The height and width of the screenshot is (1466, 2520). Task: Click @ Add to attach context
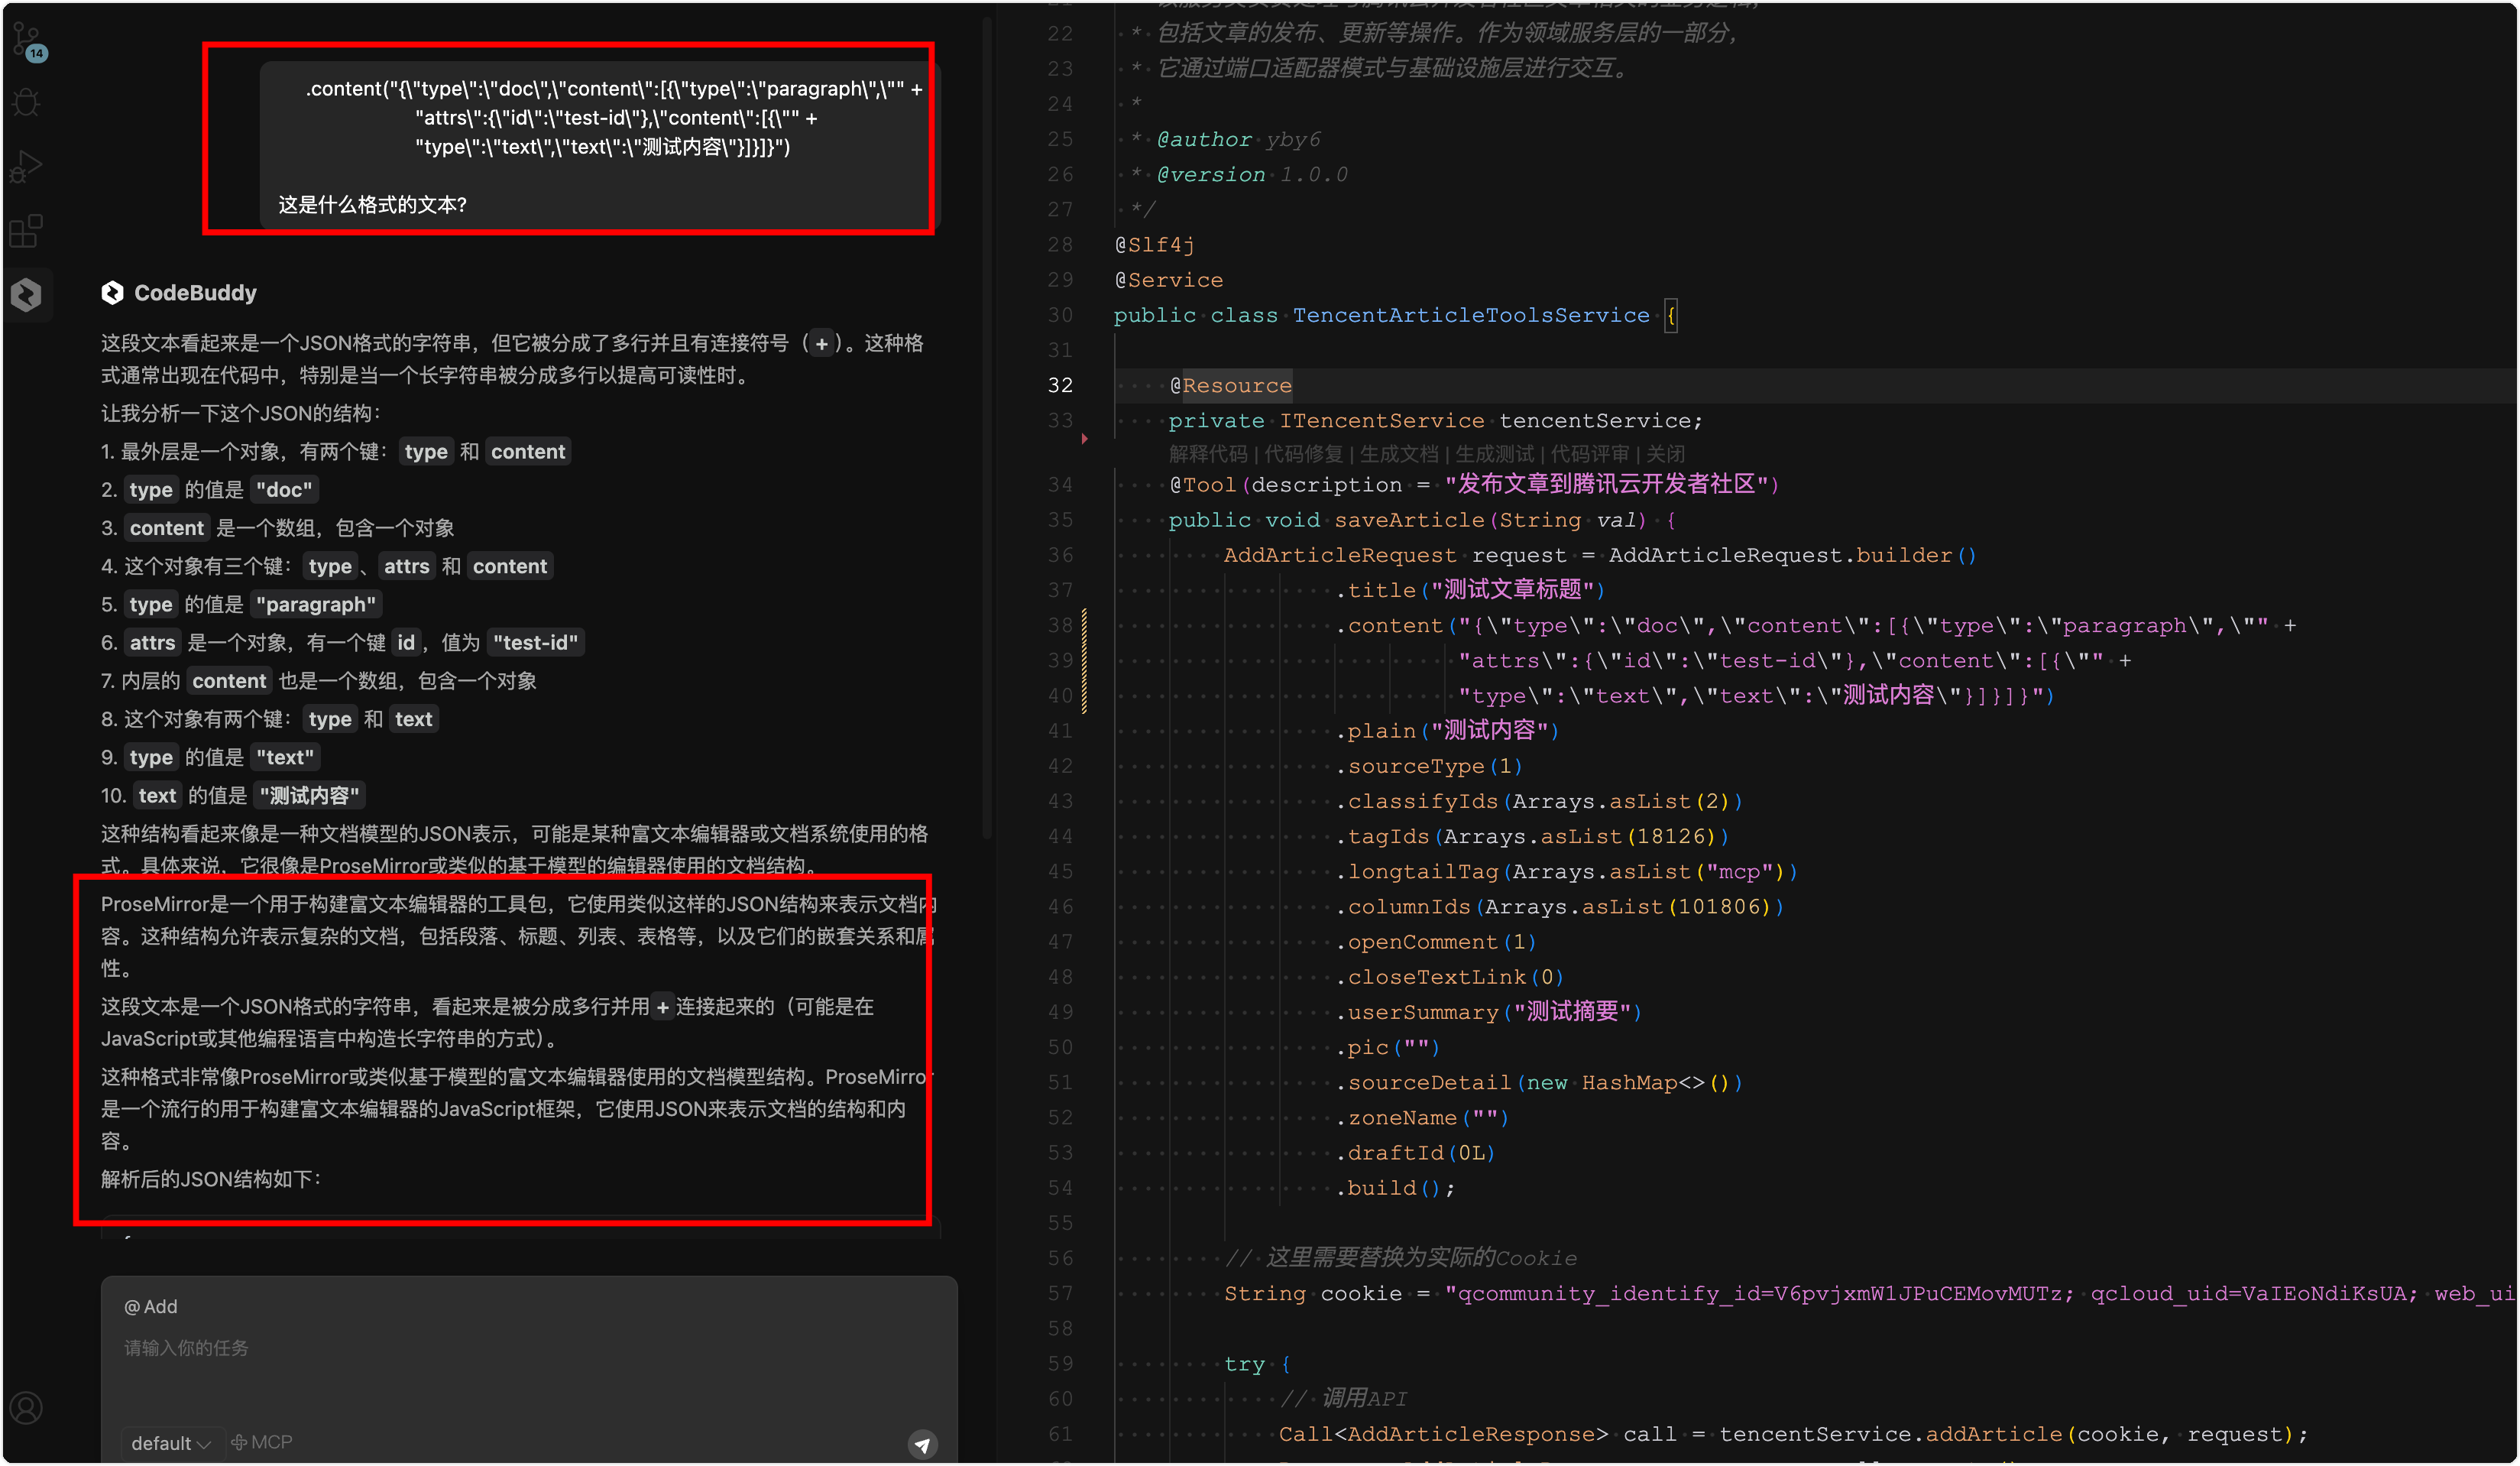pyautogui.click(x=151, y=1306)
